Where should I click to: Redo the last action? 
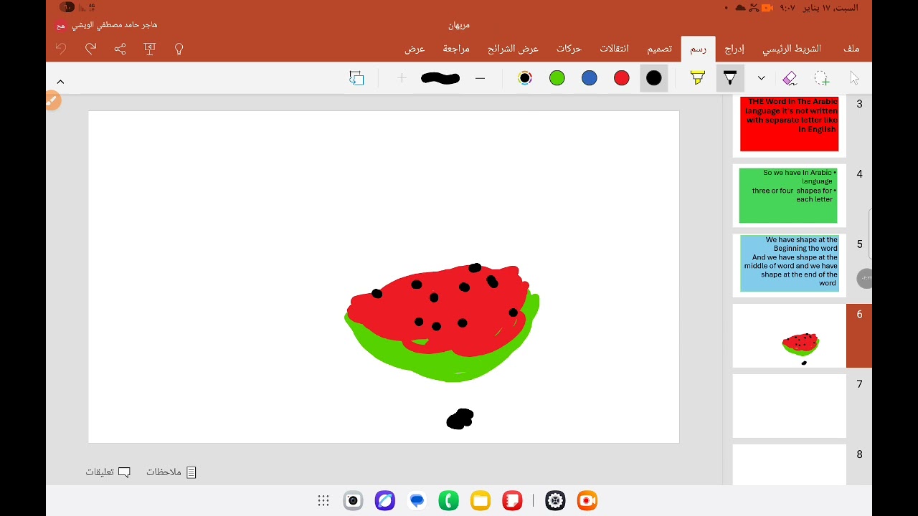point(90,49)
